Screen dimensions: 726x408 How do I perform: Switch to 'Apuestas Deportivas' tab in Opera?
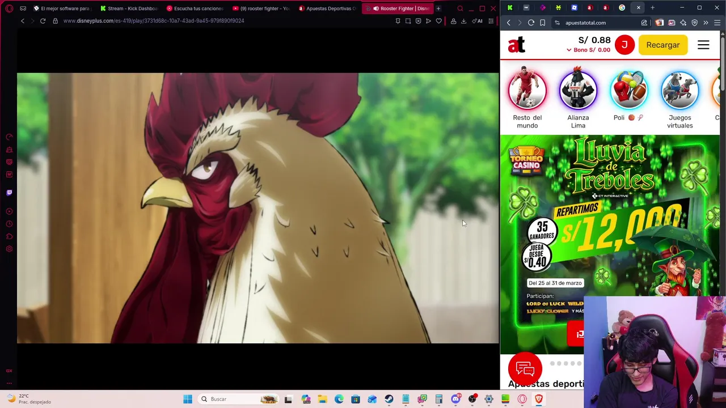tap(327, 8)
